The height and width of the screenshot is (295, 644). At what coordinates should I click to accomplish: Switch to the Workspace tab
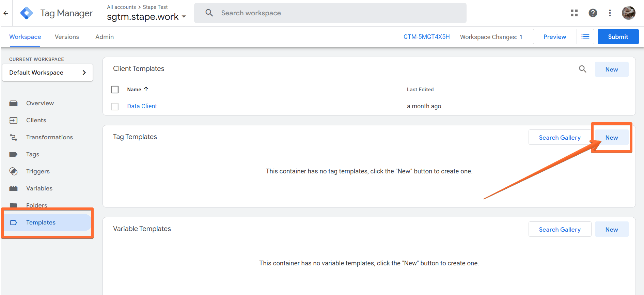[25, 37]
